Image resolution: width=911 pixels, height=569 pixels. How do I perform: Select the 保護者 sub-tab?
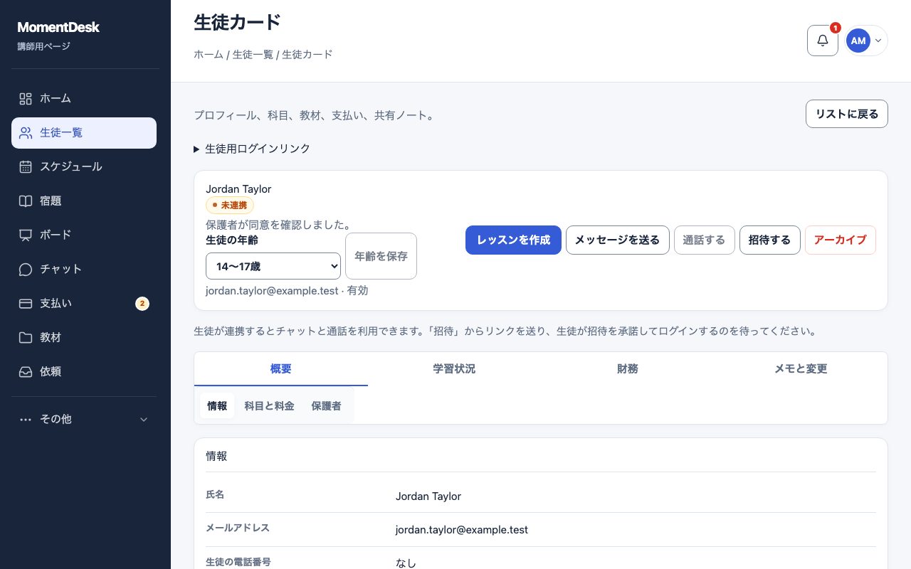pyautogui.click(x=326, y=406)
